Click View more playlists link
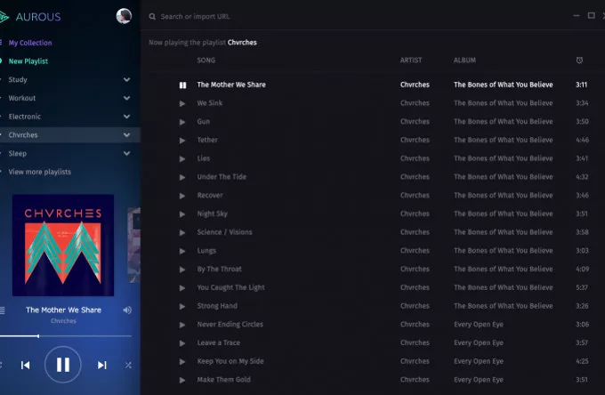605x395 pixels. tap(39, 172)
